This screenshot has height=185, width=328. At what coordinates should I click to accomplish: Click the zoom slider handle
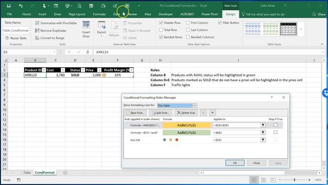294,180
